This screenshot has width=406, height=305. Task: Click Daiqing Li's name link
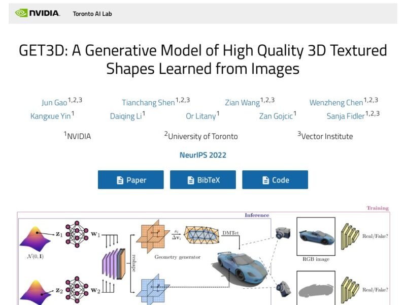tap(126, 116)
